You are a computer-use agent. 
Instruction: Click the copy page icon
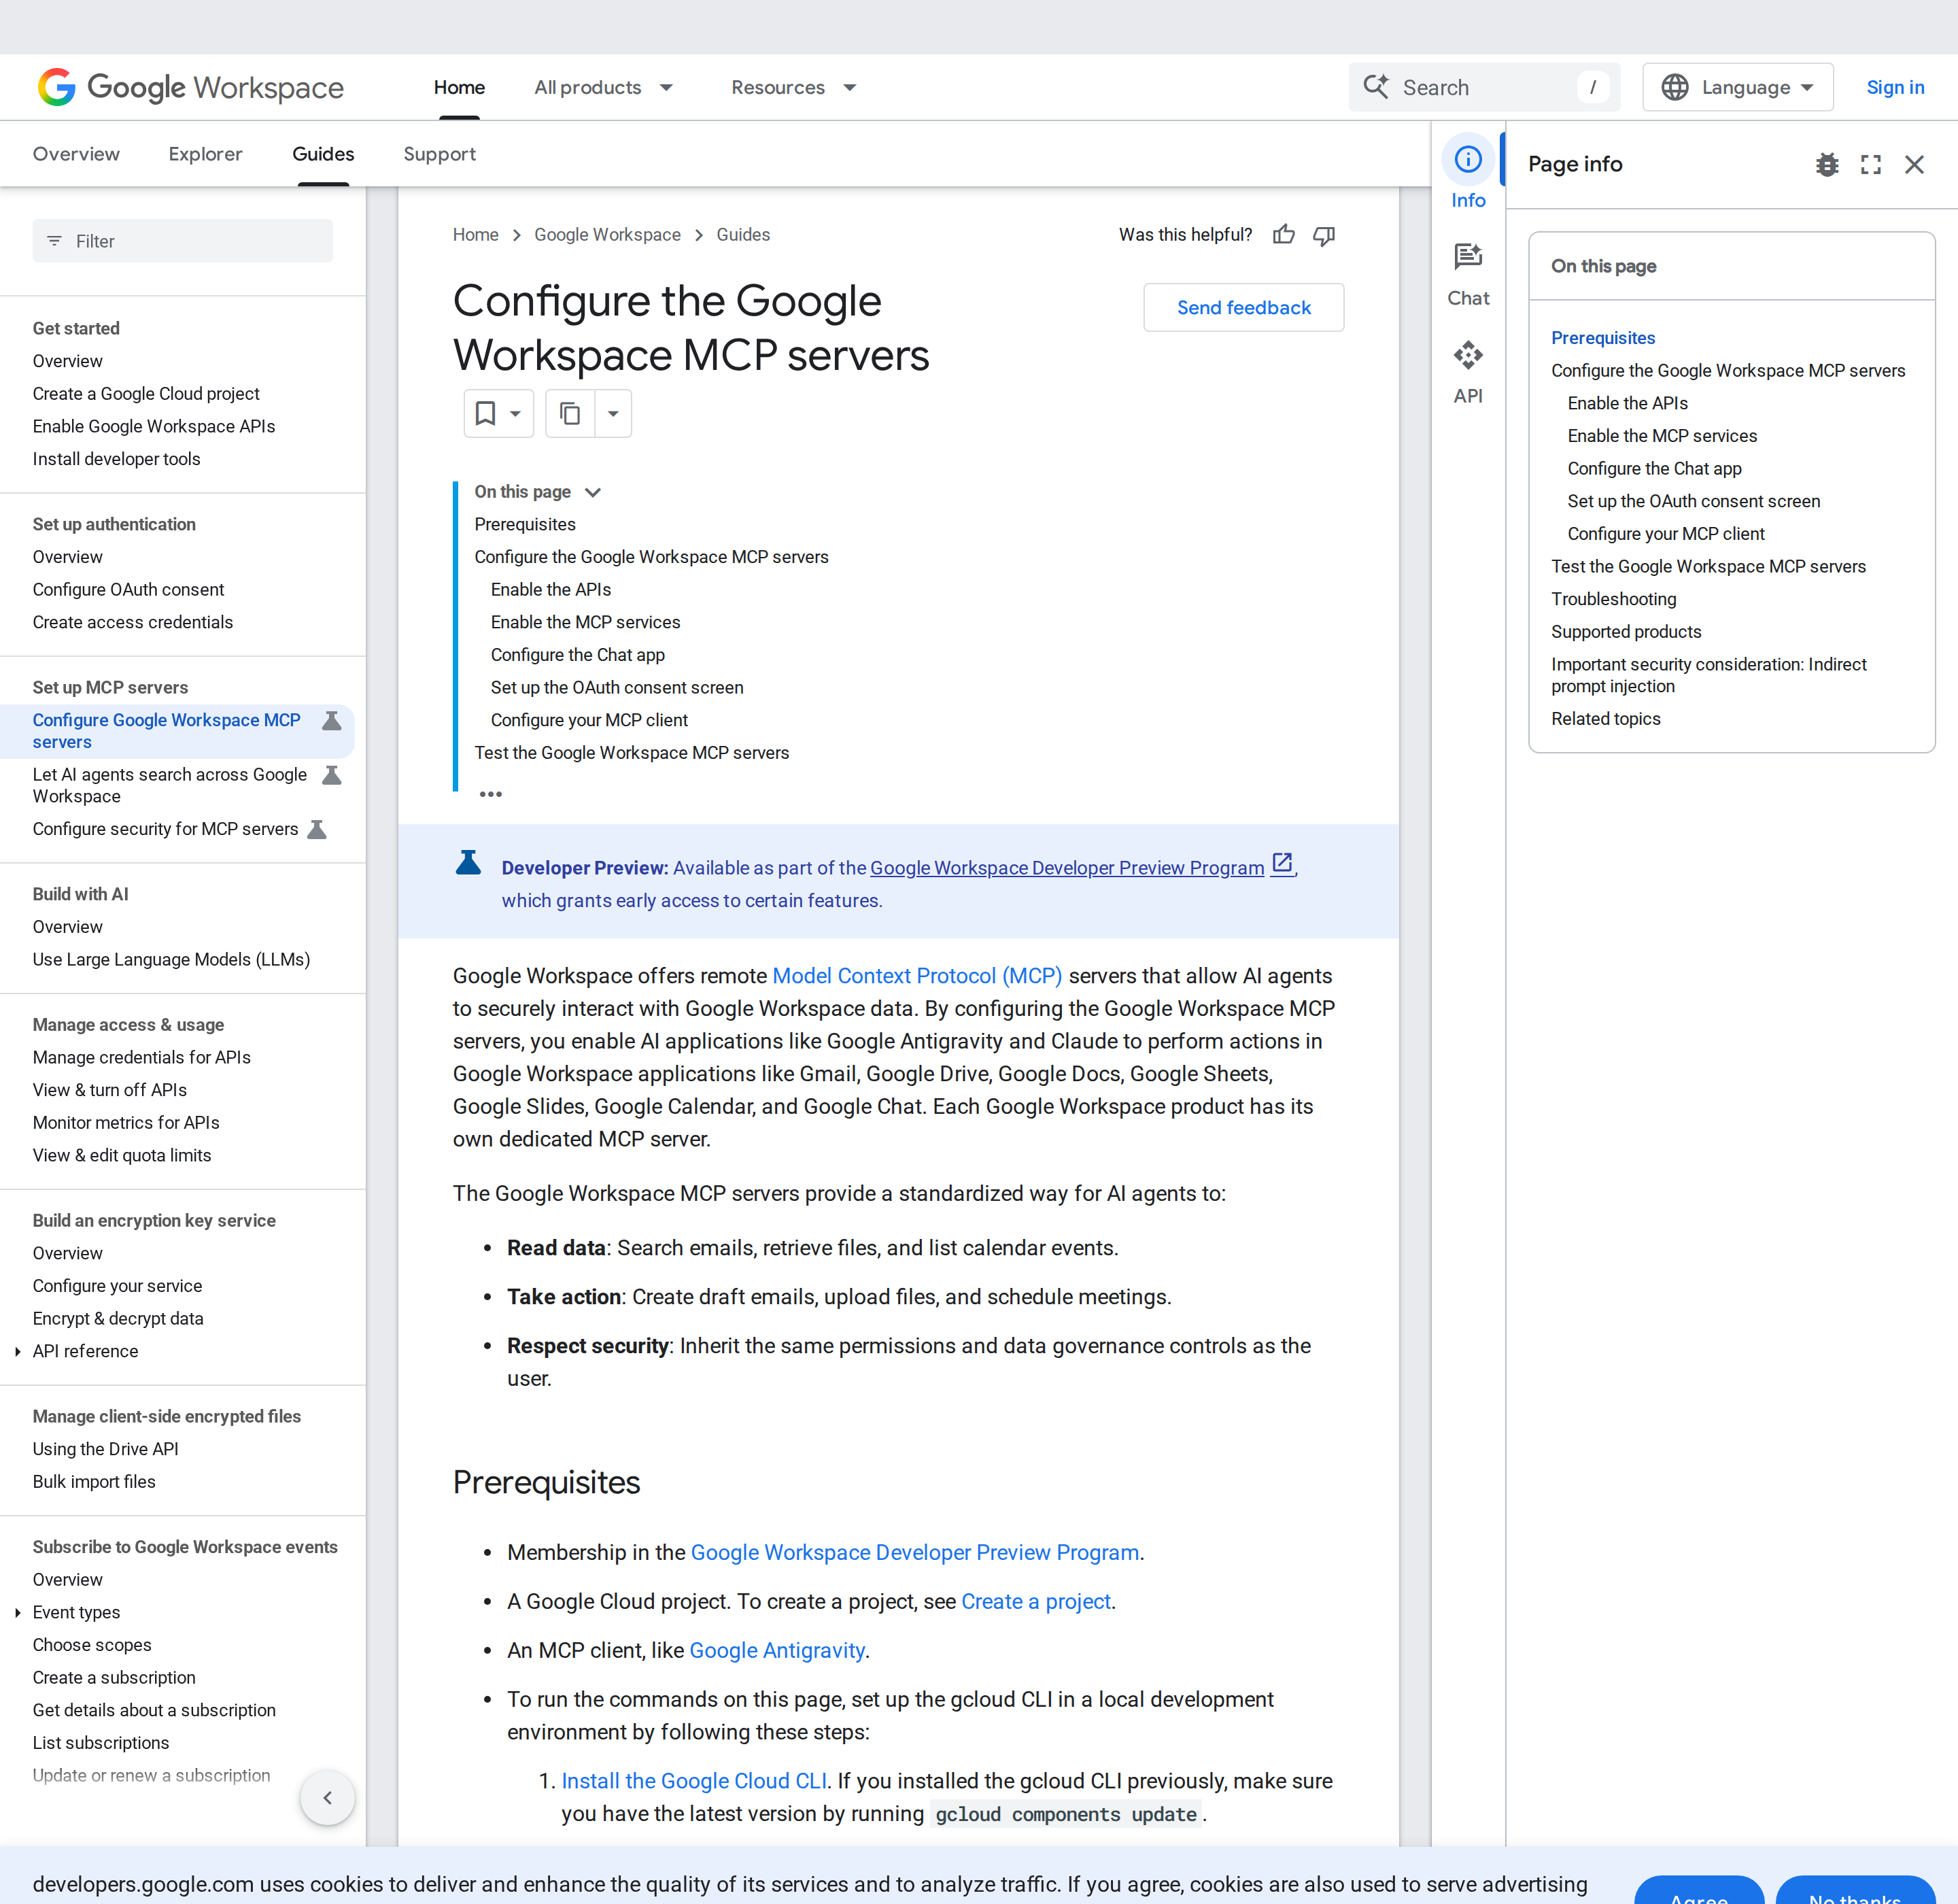(570, 413)
